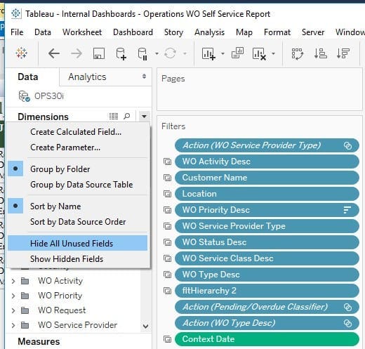Click Show Hidden Fields
Screen dimensions: 365x349
coord(78,259)
